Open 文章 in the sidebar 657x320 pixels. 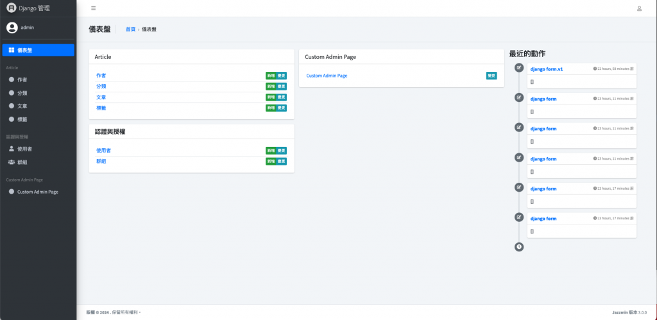click(38, 106)
